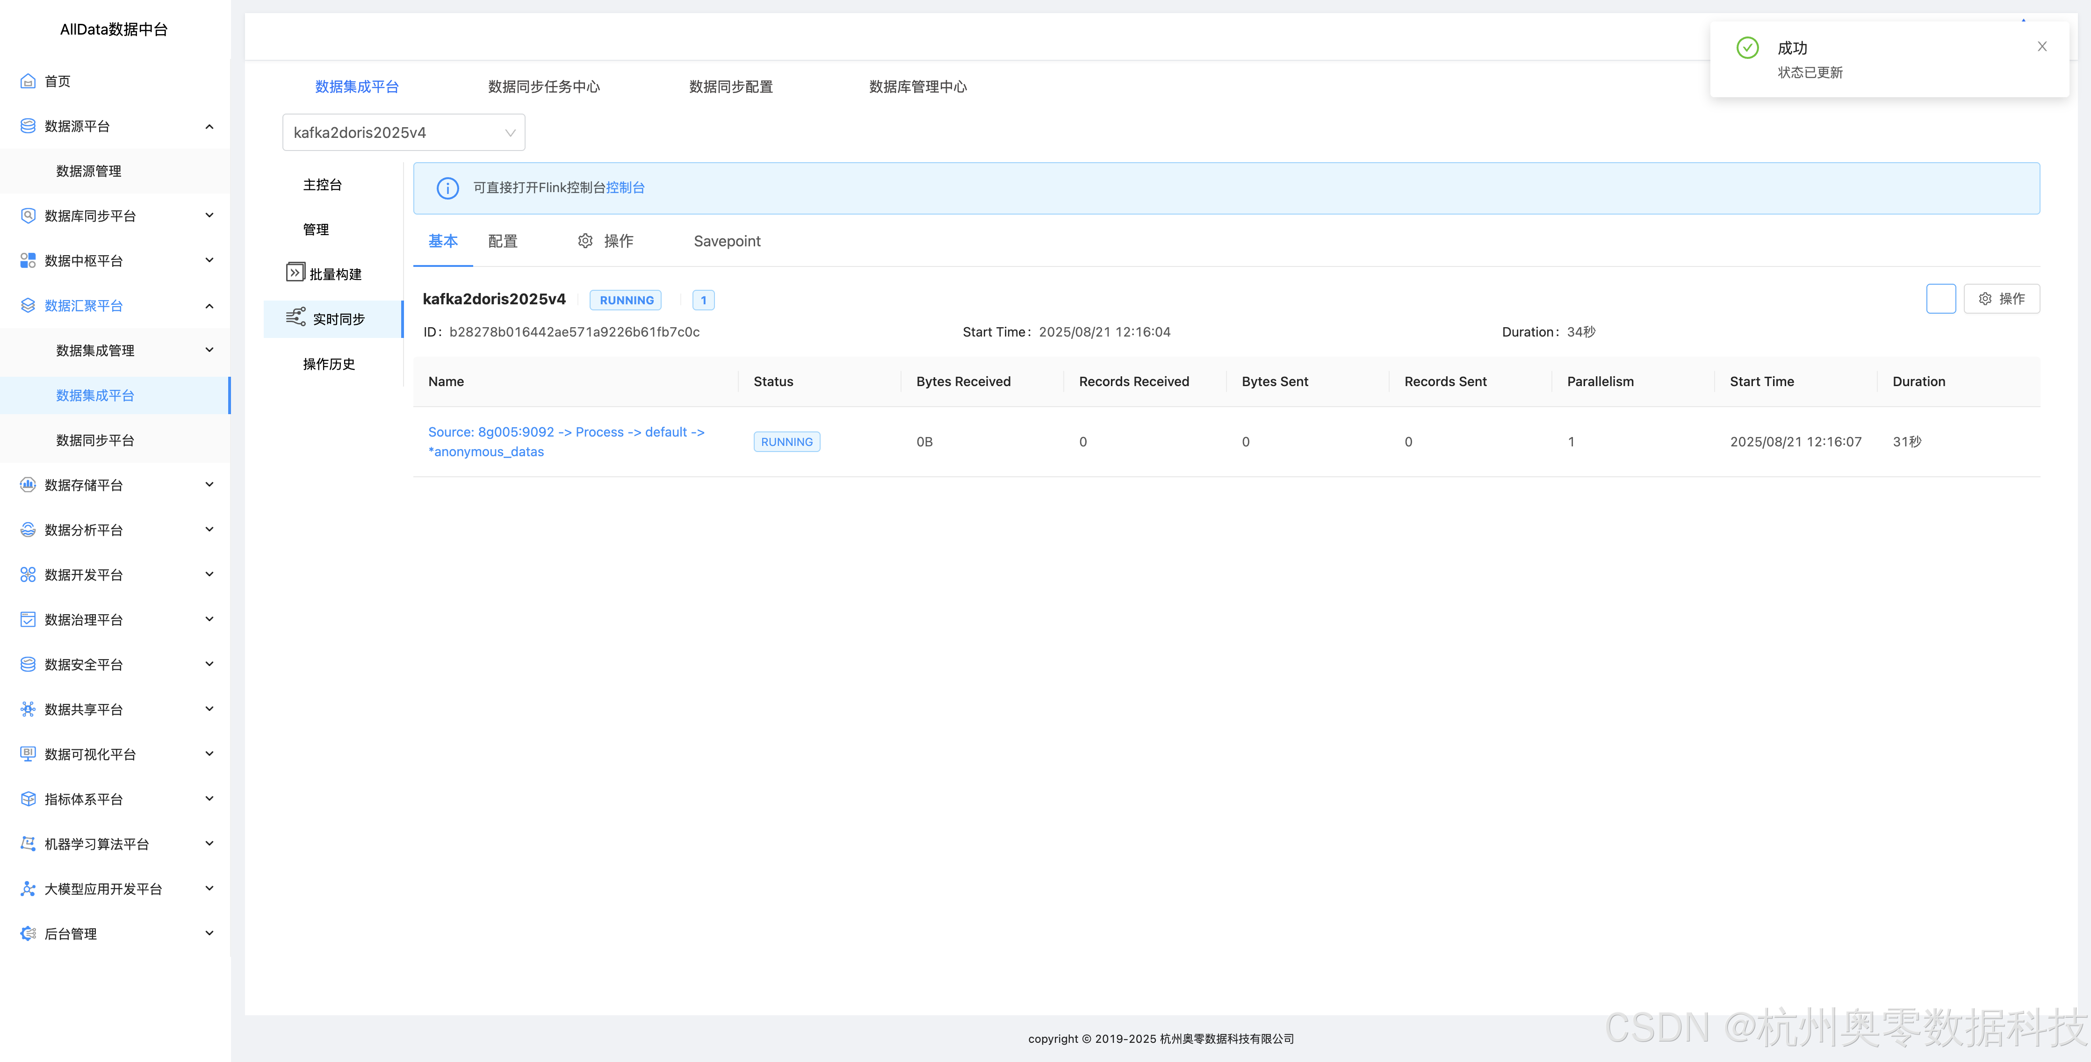The height and width of the screenshot is (1062, 2091).
Task: Open the kafka2doris2025v4 job dropdown
Action: point(404,132)
